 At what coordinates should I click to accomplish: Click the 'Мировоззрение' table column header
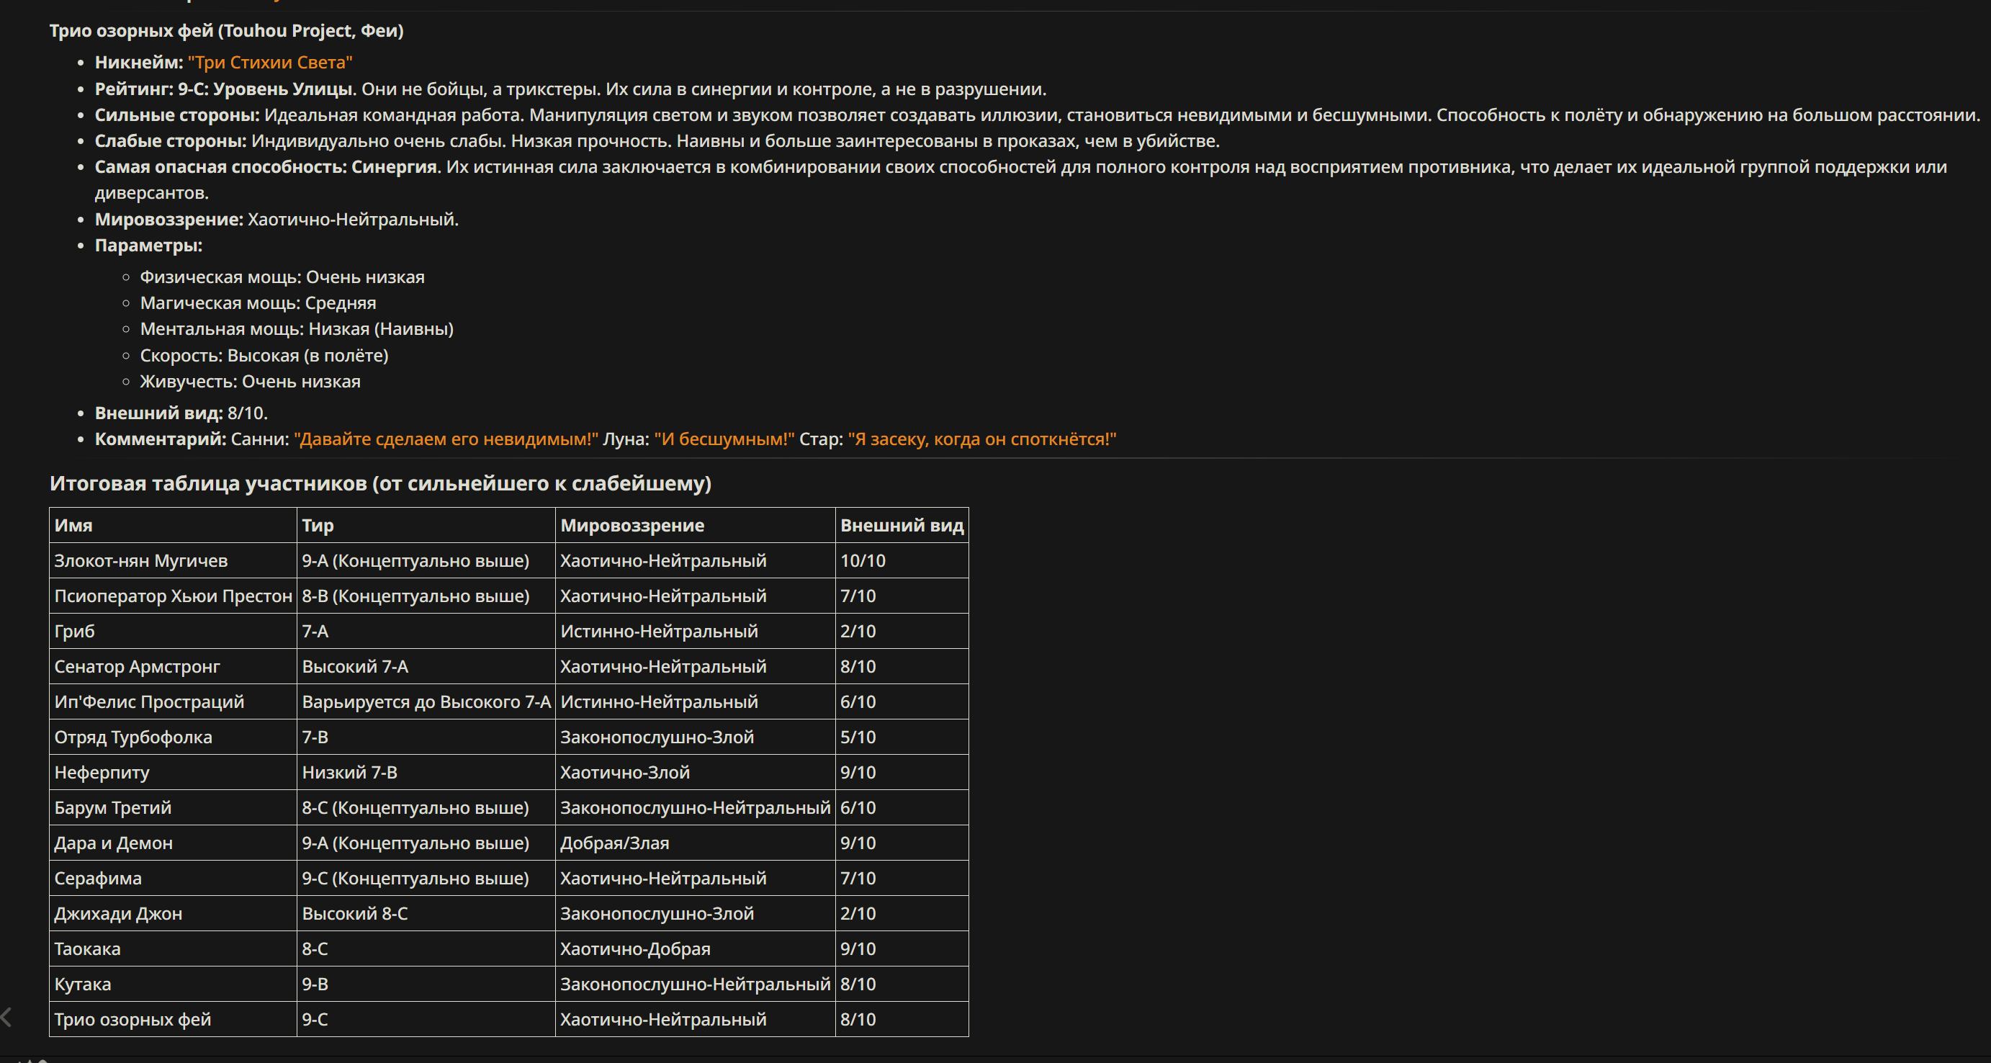click(x=695, y=526)
